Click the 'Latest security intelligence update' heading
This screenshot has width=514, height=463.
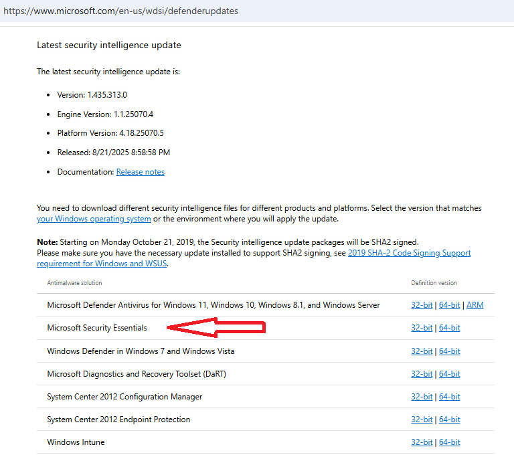[109, 45]
